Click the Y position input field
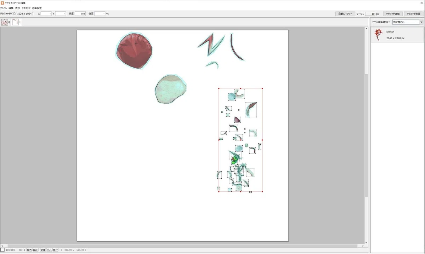Viewport: 425px width, 254px height. point(61,14)
